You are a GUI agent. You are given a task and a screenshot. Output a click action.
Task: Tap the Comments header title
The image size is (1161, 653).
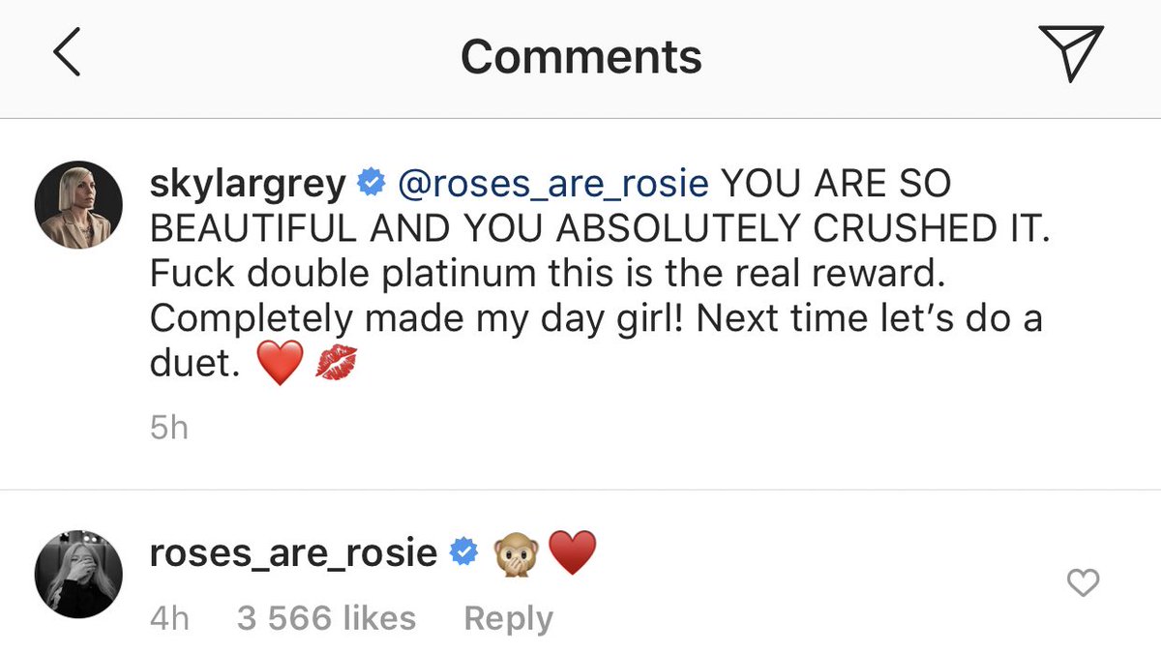pyautogui.click(x=580, y=56)
